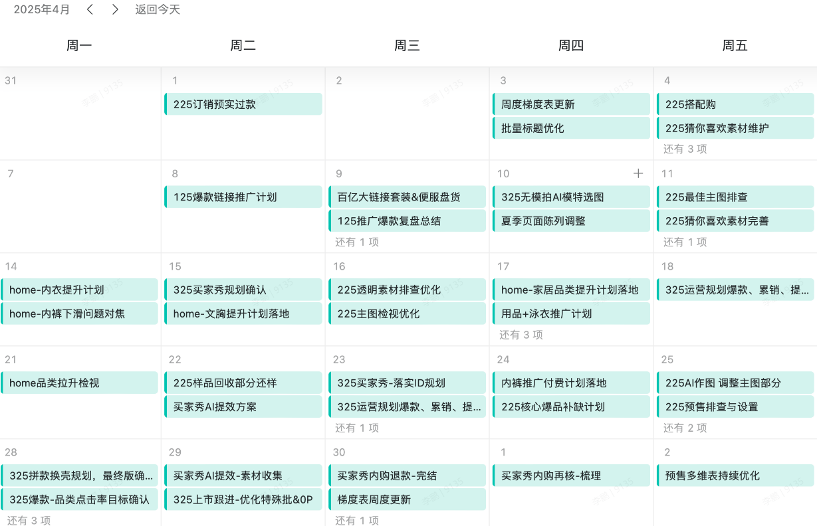Viewport: 817px width, 526px height.
Task: Open event 买家秀内购再核-梳理
Action: click(571, 476)
